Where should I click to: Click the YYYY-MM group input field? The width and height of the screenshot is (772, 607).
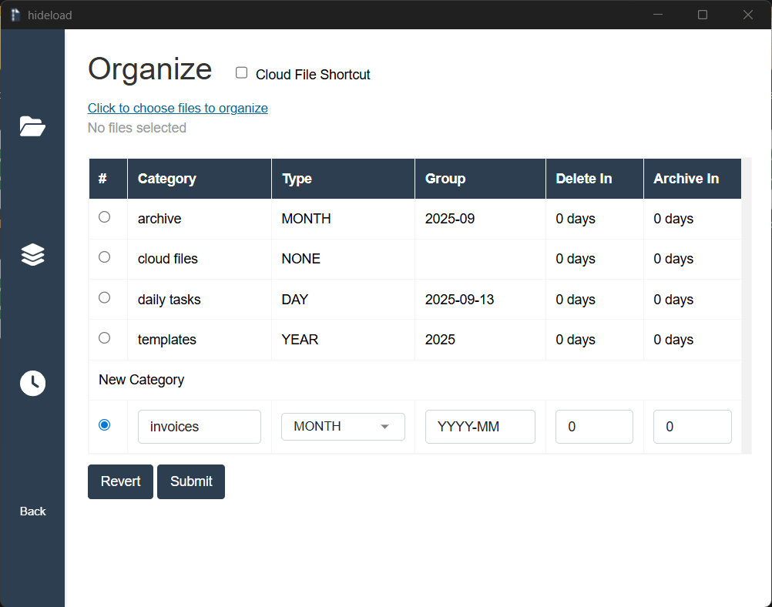coord(479,426)
